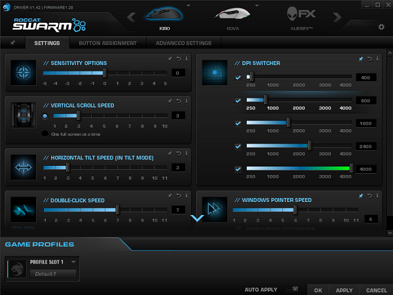Screen dimensions: 393x295
Task: Click the Cancel button
Action: pos(377,290)
